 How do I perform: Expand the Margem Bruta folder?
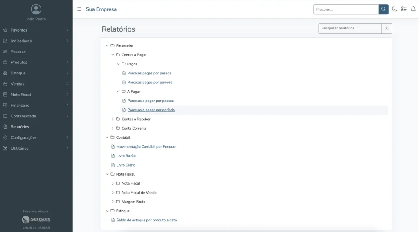[x=113, y=202]
